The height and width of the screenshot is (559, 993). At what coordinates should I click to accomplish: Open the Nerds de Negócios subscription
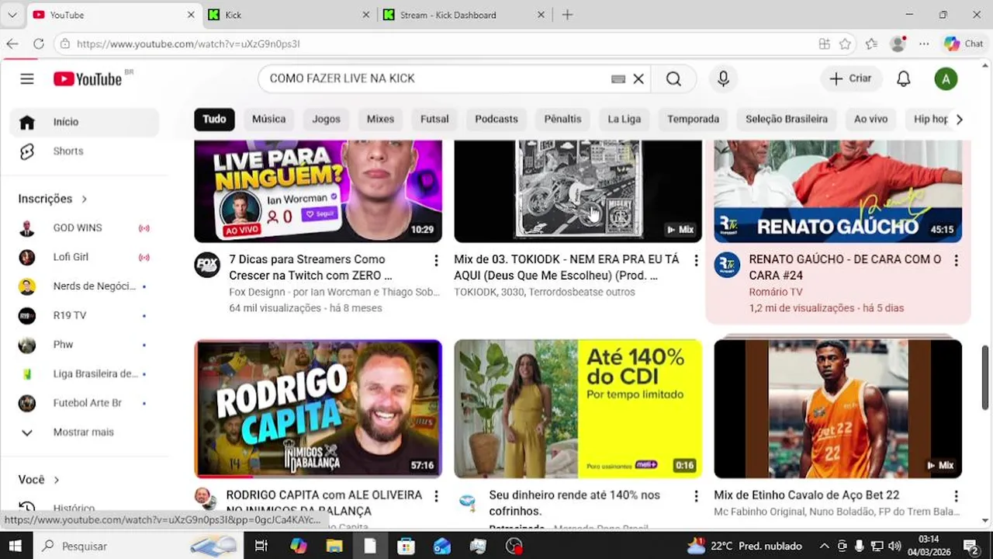(x=84, y=286)
